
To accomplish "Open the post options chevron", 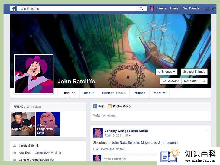I will (207, 130).
